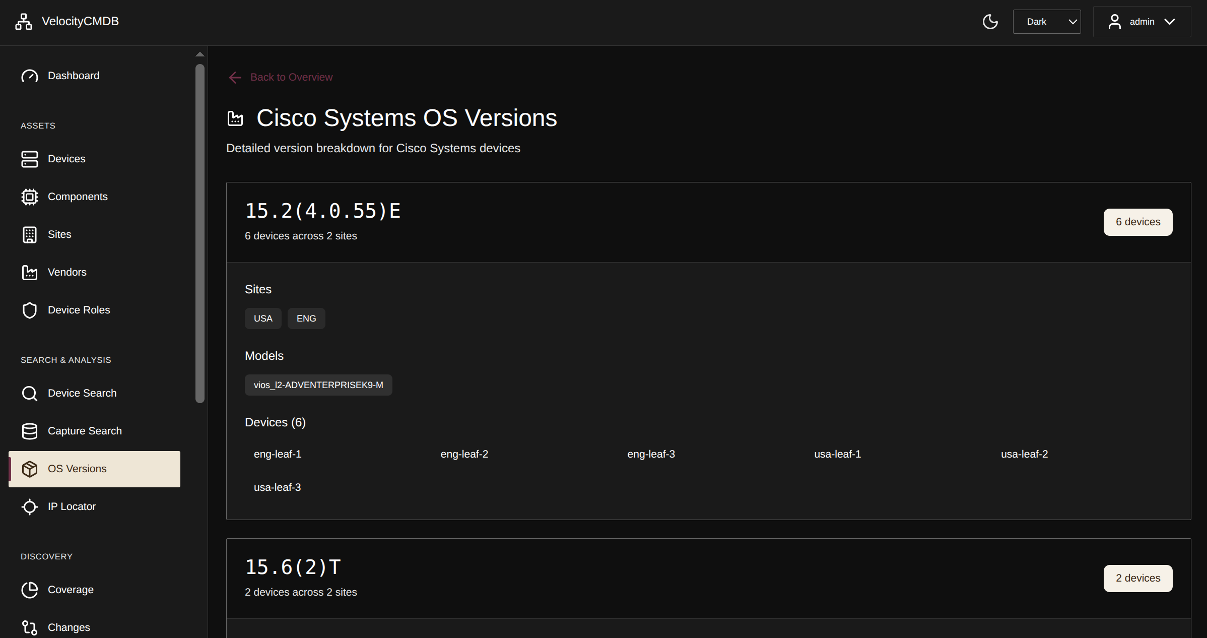Screen dimensions: 1207x638
Task: Click the Dashboard gauge icon
Action: [x=30, y=76]
